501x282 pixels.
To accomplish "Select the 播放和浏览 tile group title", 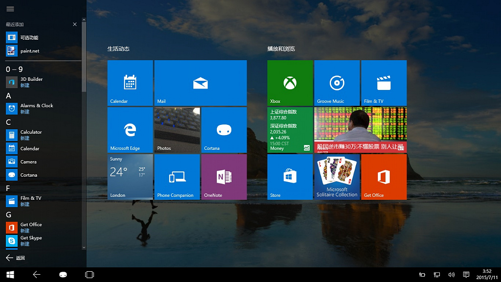I will click(281, 48).
